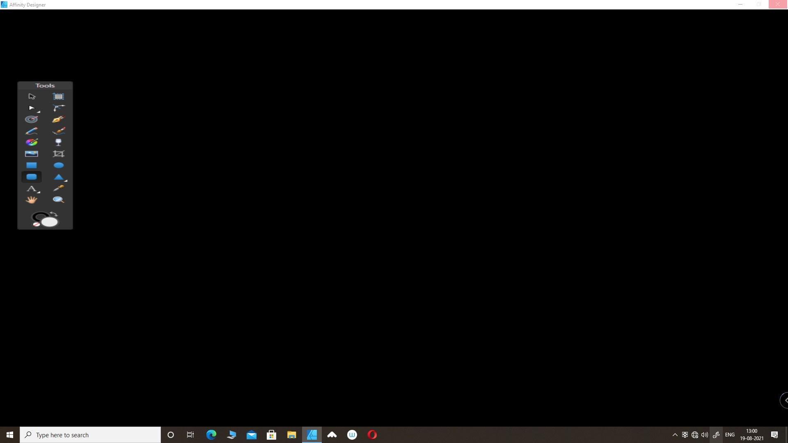
Task: Pick the Color Picker eyedropper tool
Action: tap(59, 188)
